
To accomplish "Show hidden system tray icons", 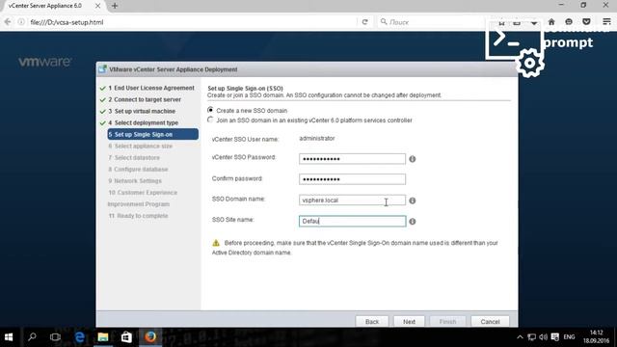I will tap(520, 337).
